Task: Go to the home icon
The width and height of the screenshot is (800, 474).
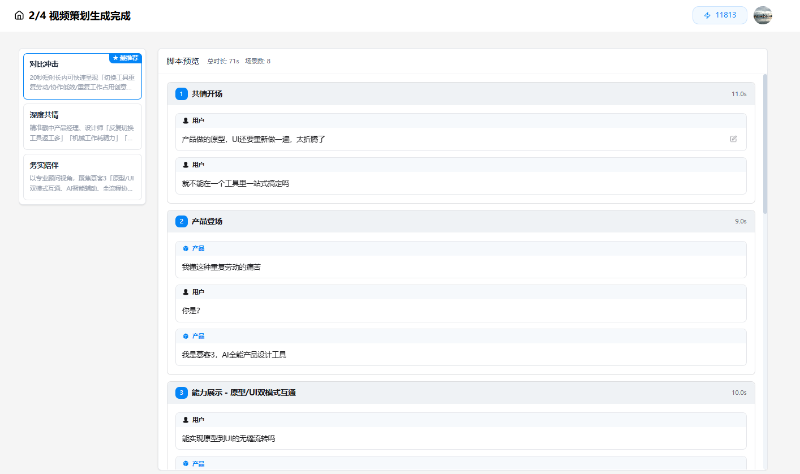Action: pyautogui.click(x=19, y=16)
